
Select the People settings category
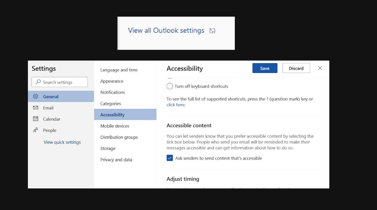[x=61, y=130]
